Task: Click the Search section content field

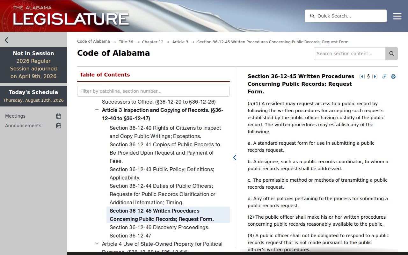Action: tap(350, 54)
